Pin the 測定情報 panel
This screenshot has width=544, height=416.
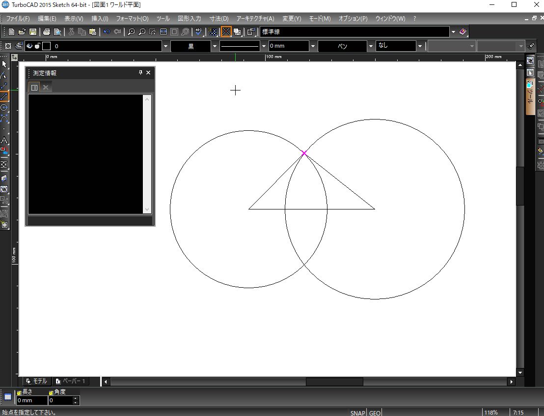click(x=140, y=72)
